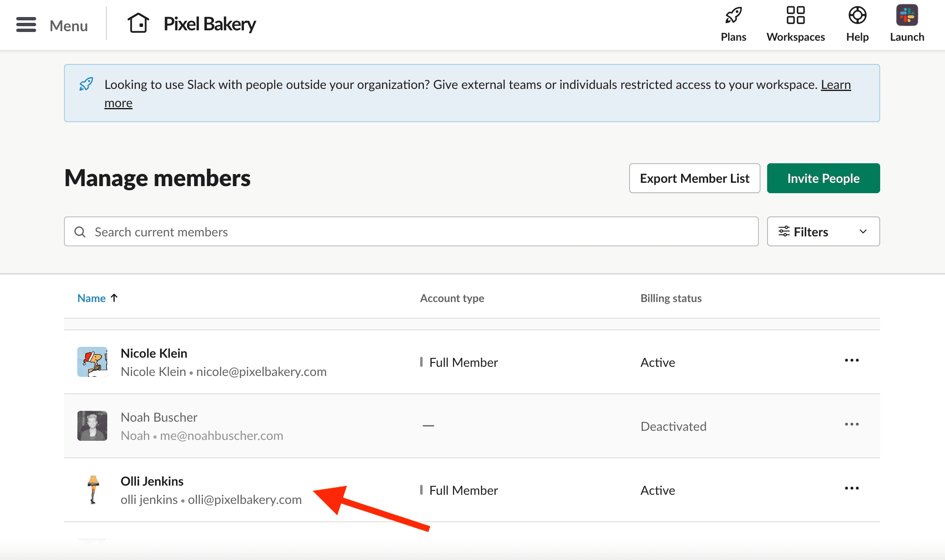Open Olli Jenkins's Full Member account type
This screenshot has height=560, width=945.
point(463,491)
